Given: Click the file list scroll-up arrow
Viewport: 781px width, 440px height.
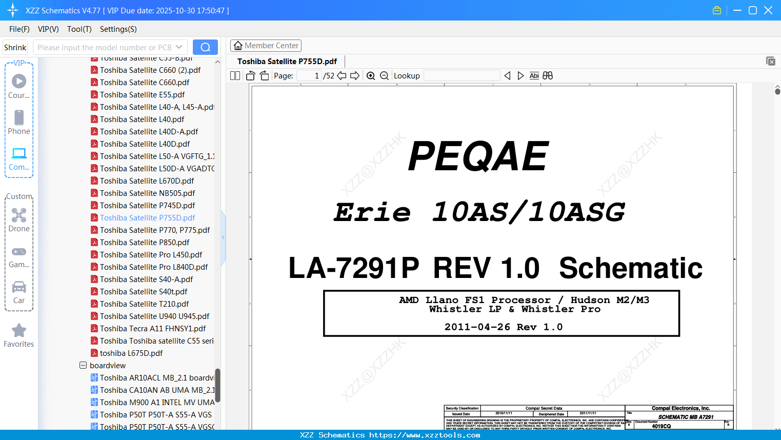Looking at the screenshot, I should click(217, 62).
